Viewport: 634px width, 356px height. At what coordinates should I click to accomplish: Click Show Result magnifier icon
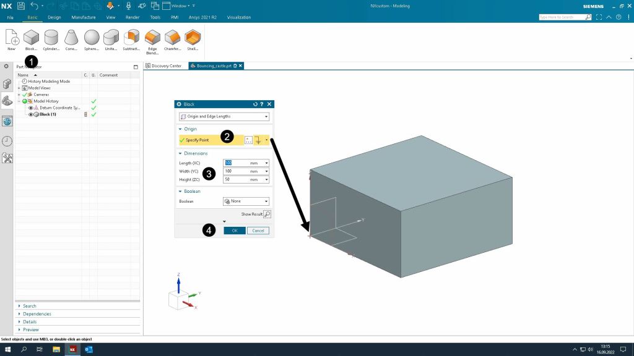tap(267, 214)
